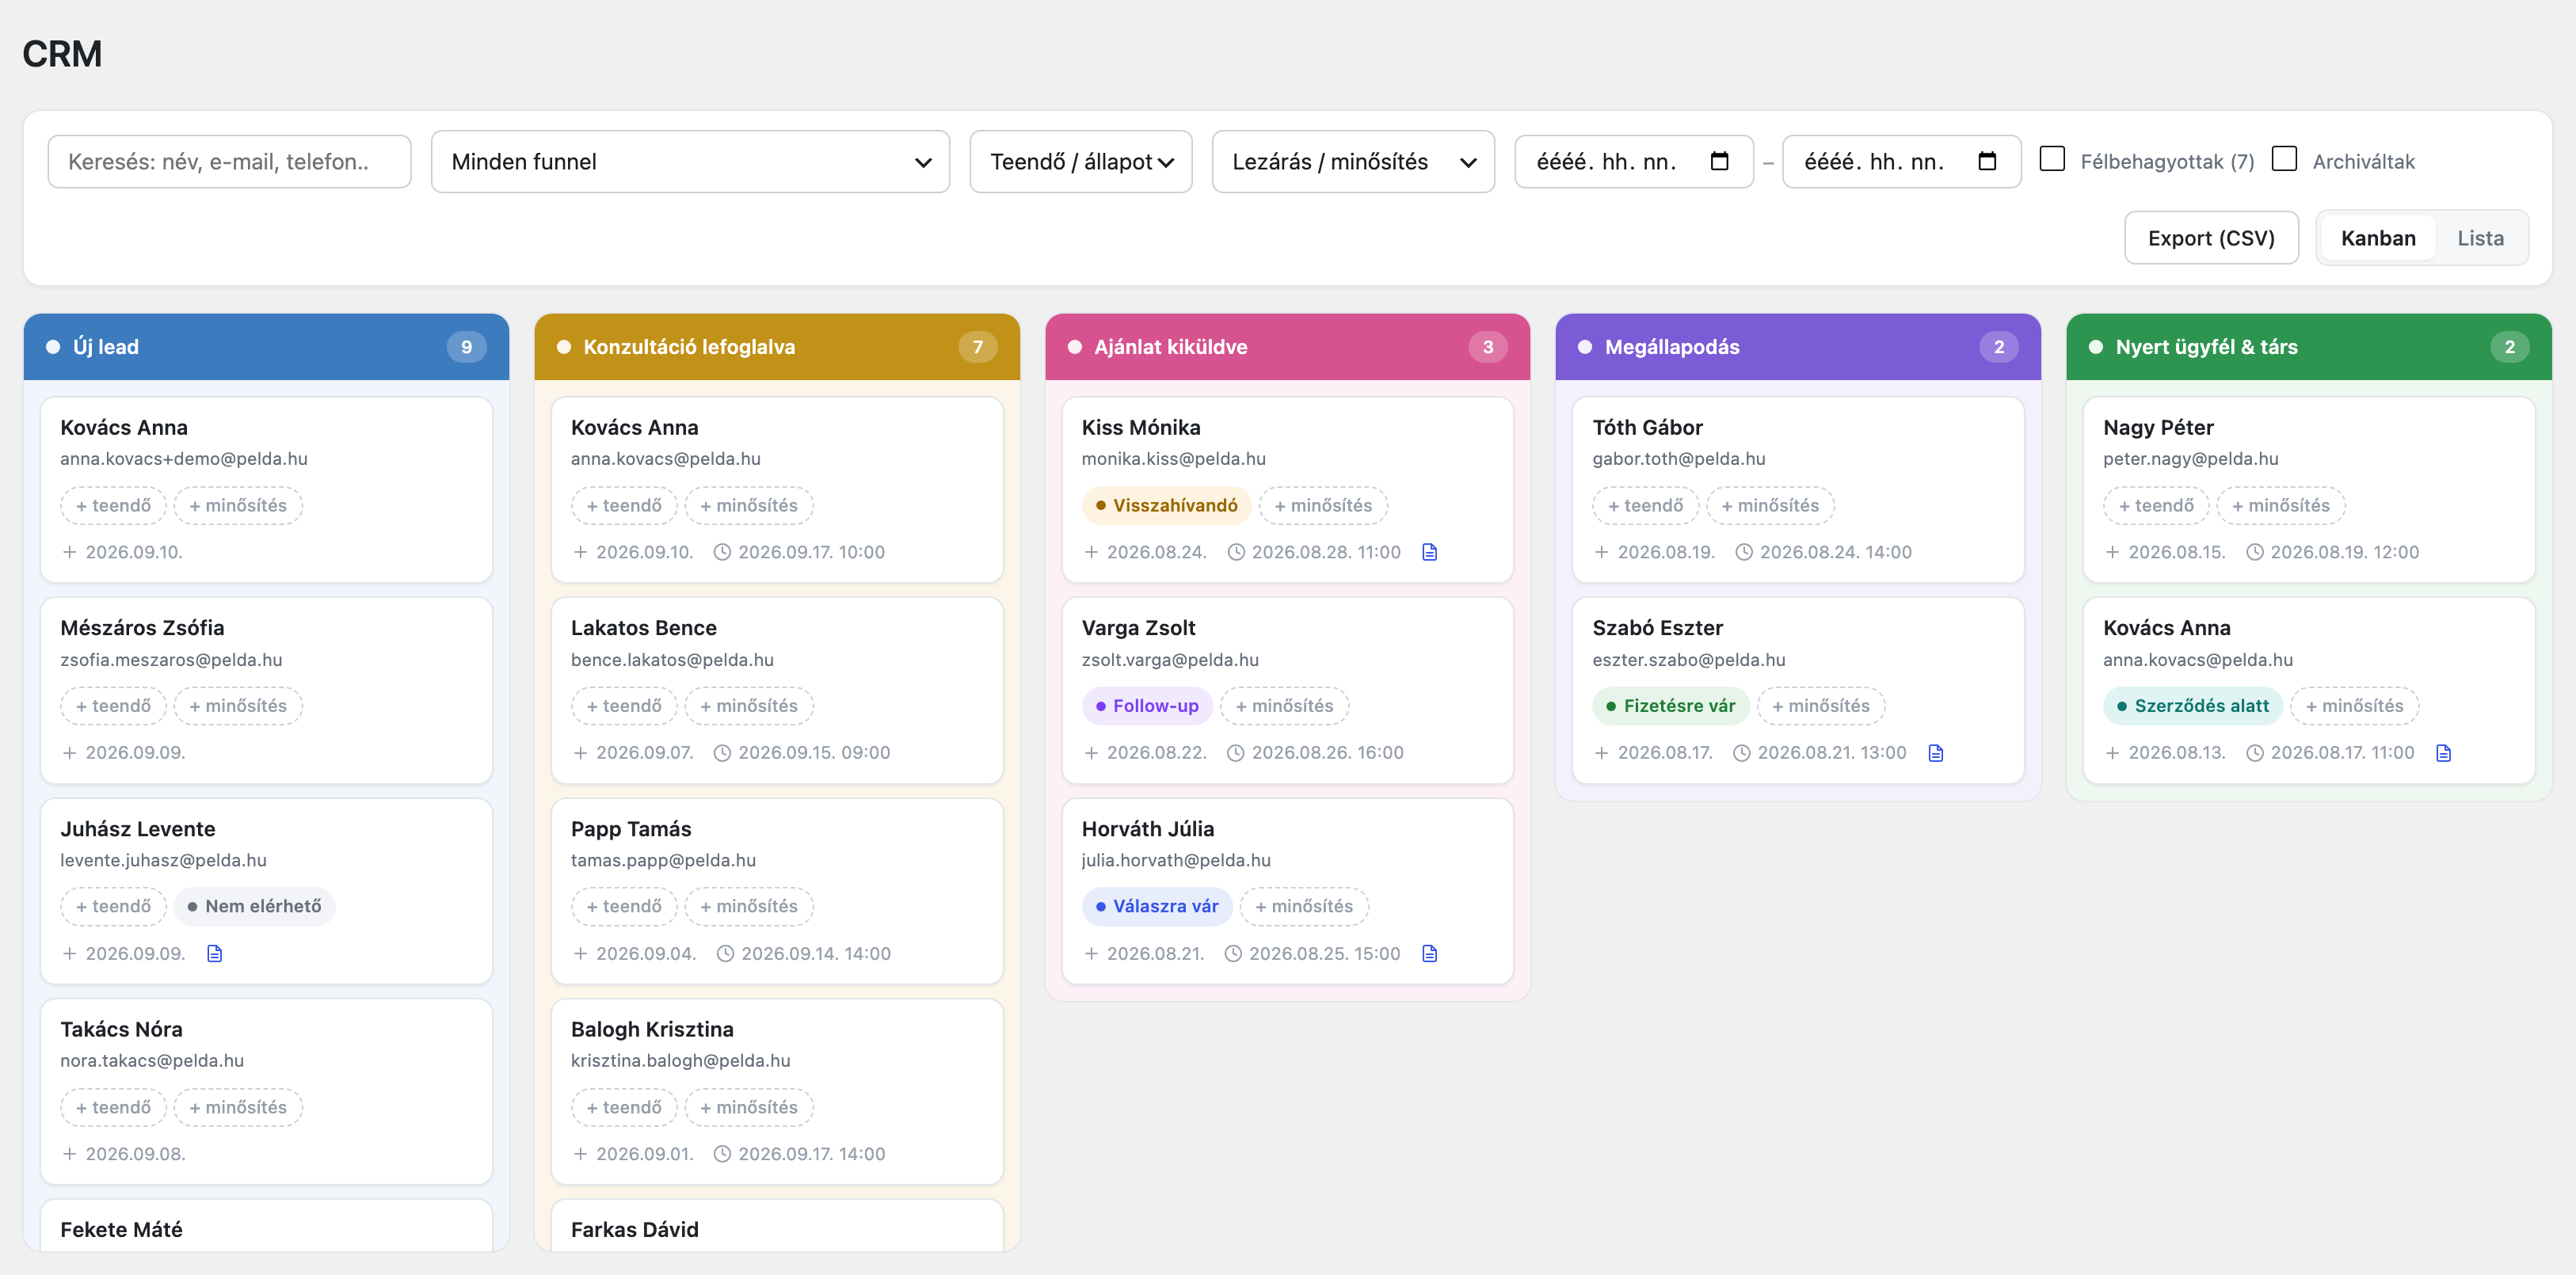Open note document icon on Horváth Júlia card
Image resolution: width=2576 pixels, height=1275 pixels.
pos(1430,953)
